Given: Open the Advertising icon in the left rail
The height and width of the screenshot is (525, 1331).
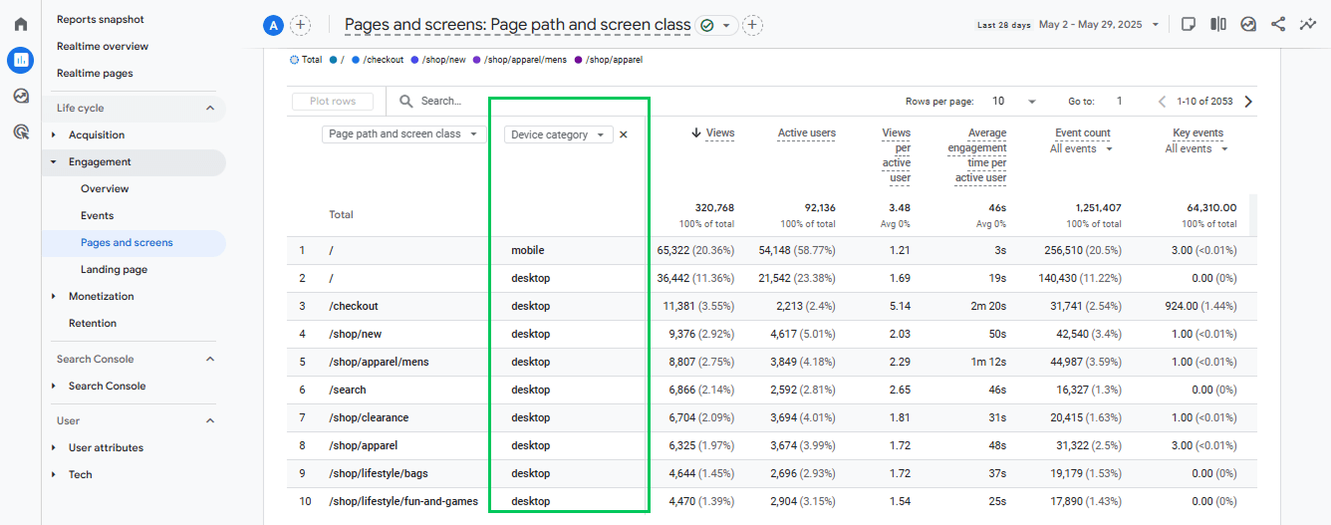Looking at the screenshot, I should 20,131.
